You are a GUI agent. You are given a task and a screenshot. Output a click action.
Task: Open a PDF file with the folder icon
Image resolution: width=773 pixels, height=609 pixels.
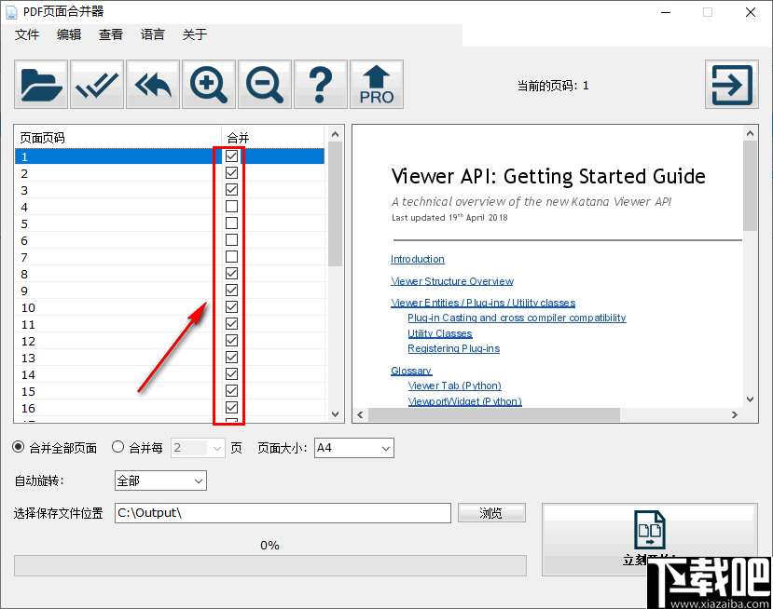point(39,84)
